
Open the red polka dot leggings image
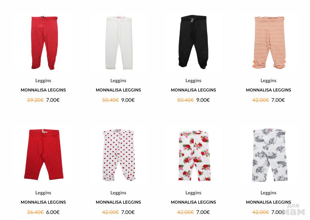(x=118, y=155)
